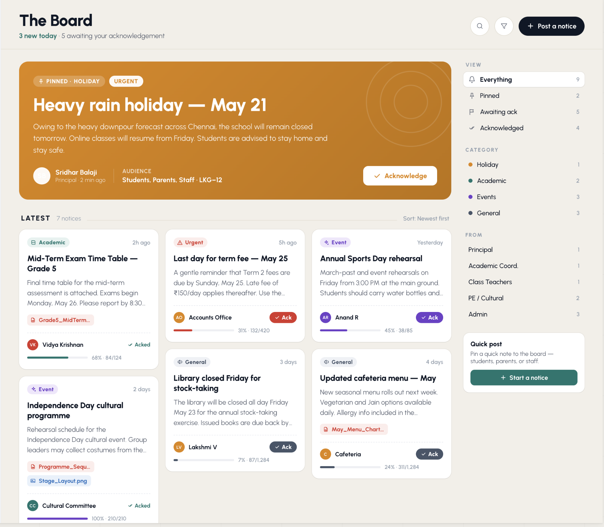The image size is (604, 527).
Task: Click the Post a notice button
Action: (551, 26)
